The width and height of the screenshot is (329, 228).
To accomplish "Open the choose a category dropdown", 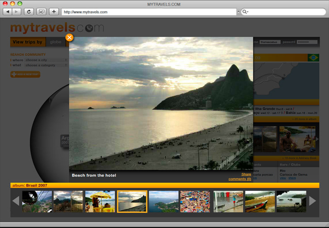I will [46, 65].
